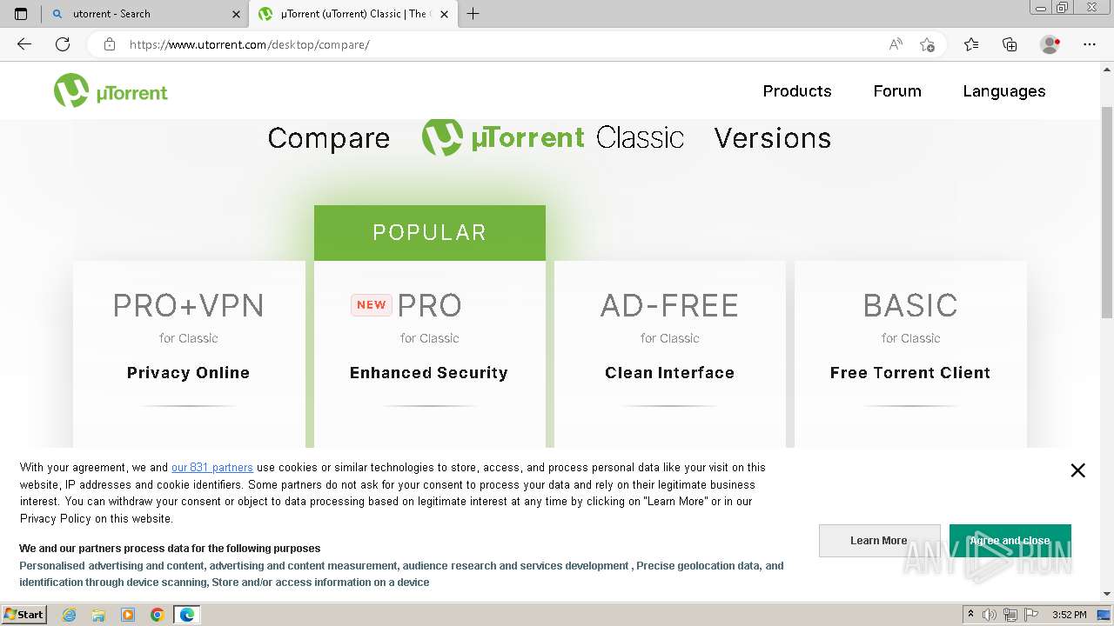Open the Favorites list icon

tap(971, 44)
